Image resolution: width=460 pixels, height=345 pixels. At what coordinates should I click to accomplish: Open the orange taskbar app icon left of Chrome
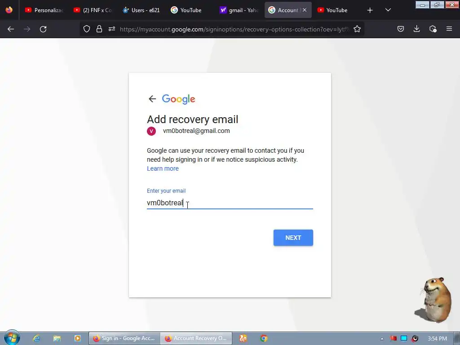pos(243,338)
